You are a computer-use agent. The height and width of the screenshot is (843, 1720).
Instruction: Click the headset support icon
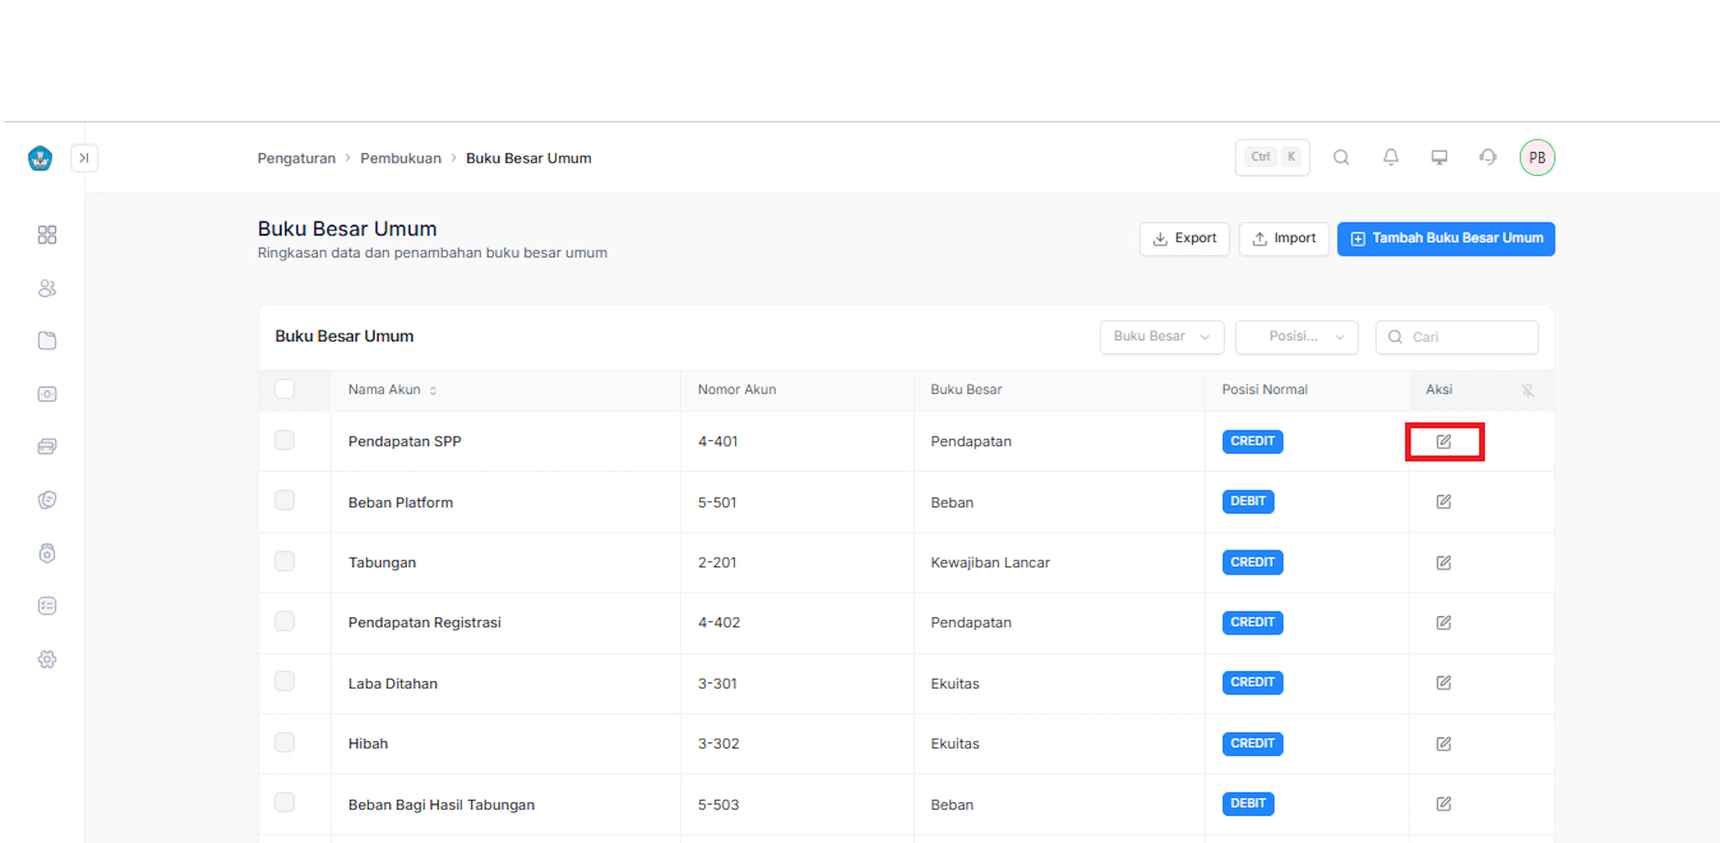pos(1488,158)
